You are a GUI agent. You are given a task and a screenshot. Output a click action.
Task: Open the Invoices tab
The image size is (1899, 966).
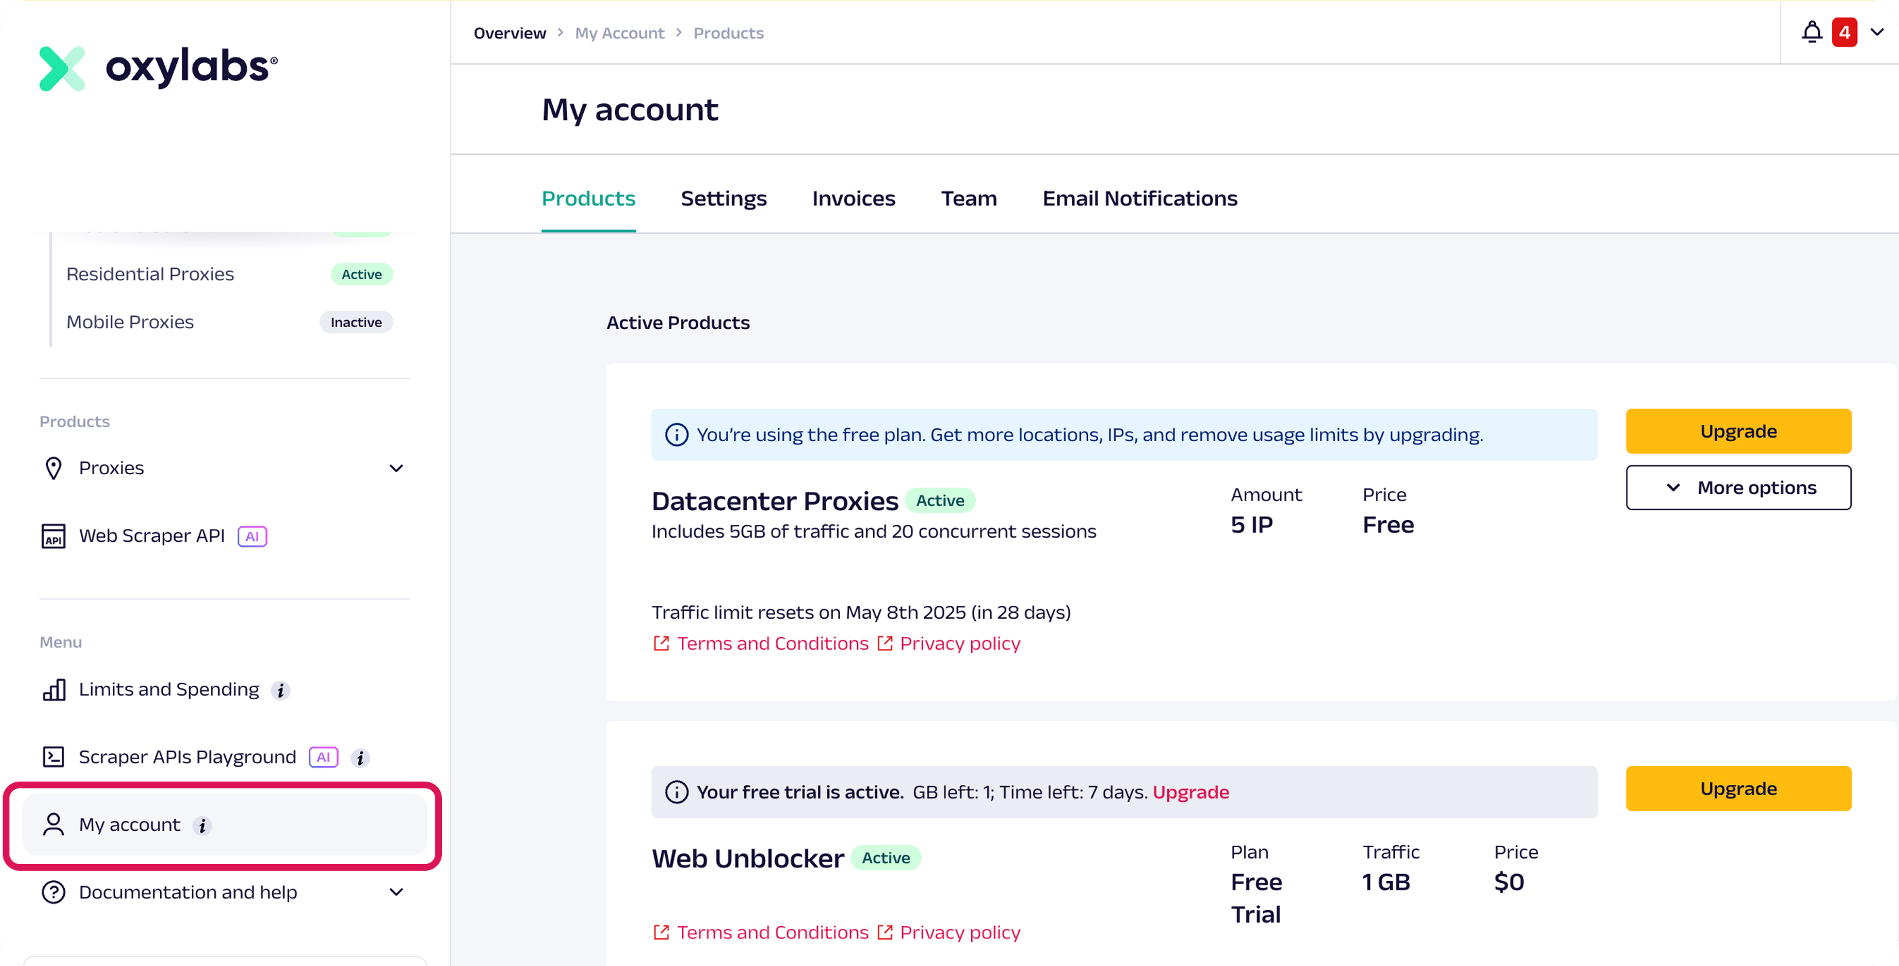pyautogui.click(x=853, y=199)
